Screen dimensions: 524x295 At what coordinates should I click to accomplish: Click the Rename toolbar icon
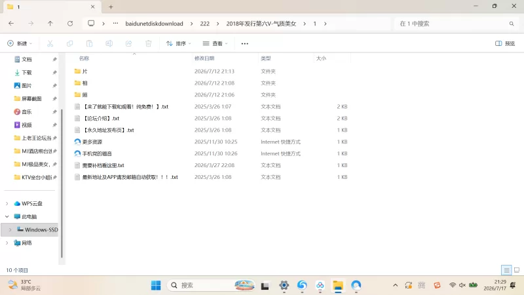tap(109, 43)
